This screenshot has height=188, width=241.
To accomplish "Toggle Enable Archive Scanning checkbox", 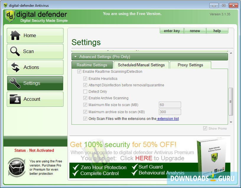I will 85,98.
